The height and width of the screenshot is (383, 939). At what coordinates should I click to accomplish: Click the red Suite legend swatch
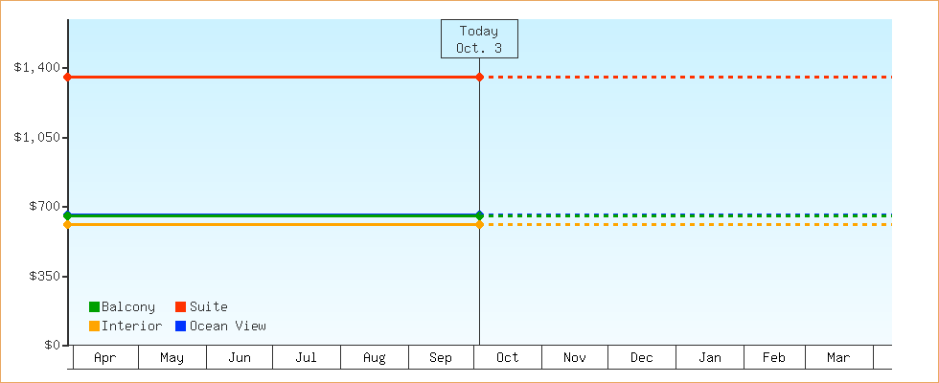click(x=180, y=307)
